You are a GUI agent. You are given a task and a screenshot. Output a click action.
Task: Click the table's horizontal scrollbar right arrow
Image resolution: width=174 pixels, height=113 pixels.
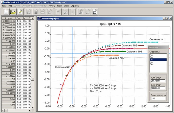coord(30,110)
